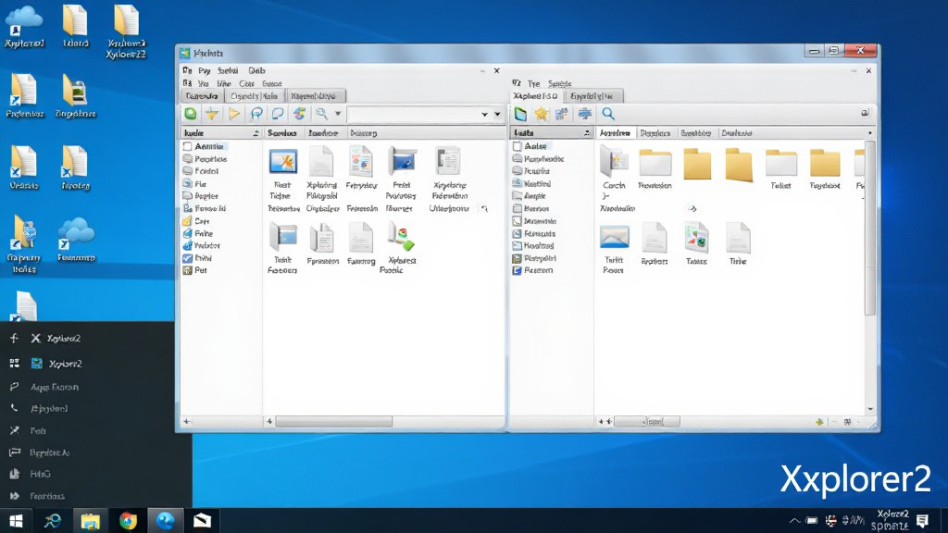The height and width of the screenshot is (533, 948).
Task: Select the chart document file in left pane top row
Action: (361, 162)
